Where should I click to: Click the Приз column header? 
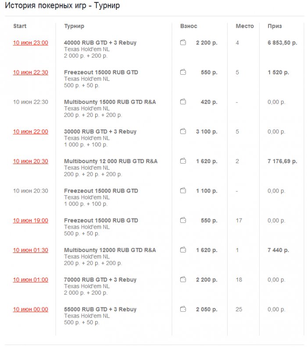(x=275, y=26)
